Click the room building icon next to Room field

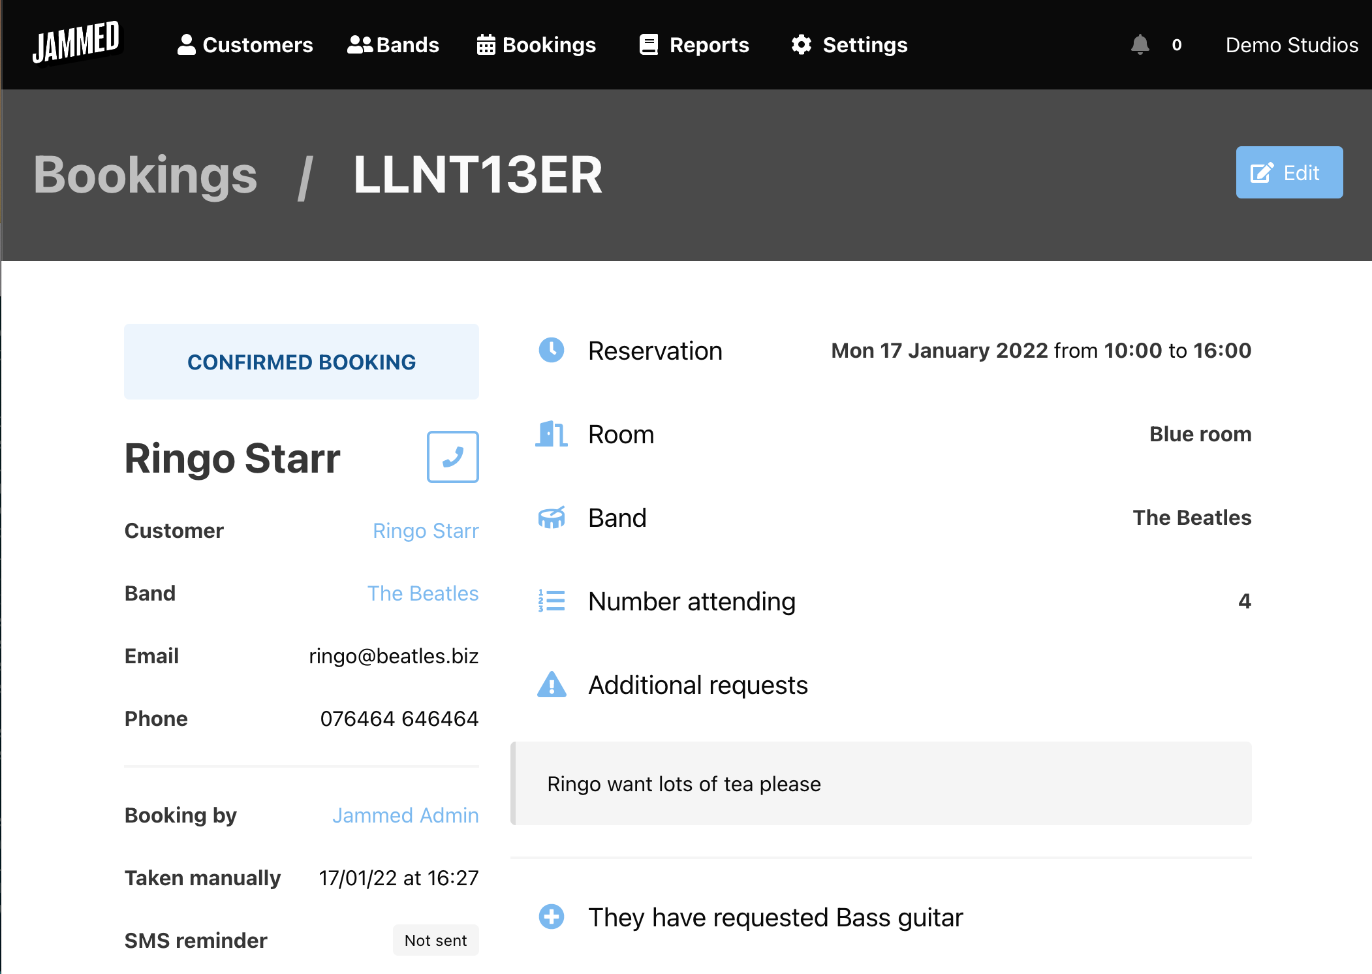pyautogui.click(x=551, y=433)
